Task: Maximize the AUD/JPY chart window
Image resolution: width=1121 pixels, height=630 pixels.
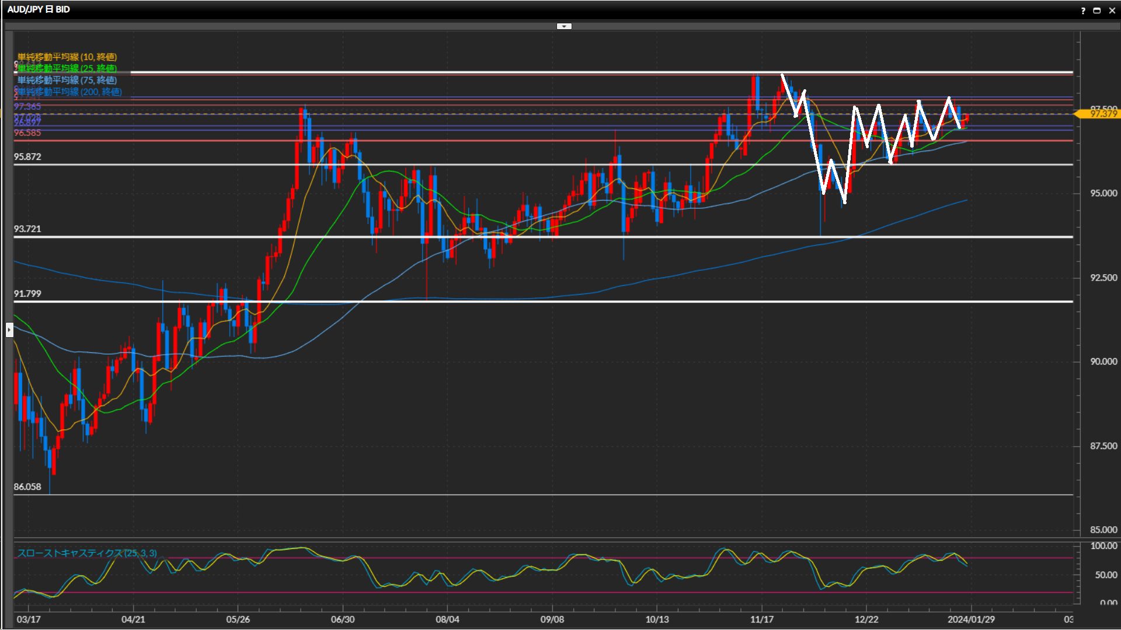Action: [x=1097, y=10]
